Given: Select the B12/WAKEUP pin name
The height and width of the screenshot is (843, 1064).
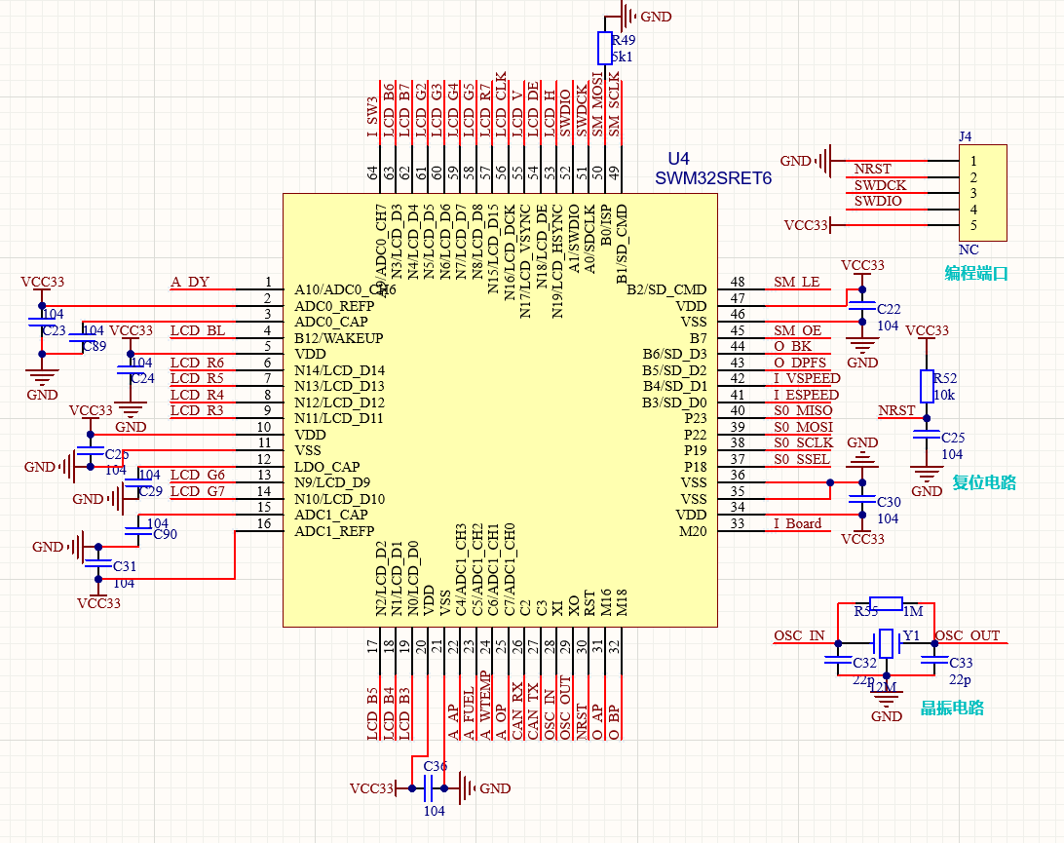Looking at the screenshot, I should coord(339,338).
